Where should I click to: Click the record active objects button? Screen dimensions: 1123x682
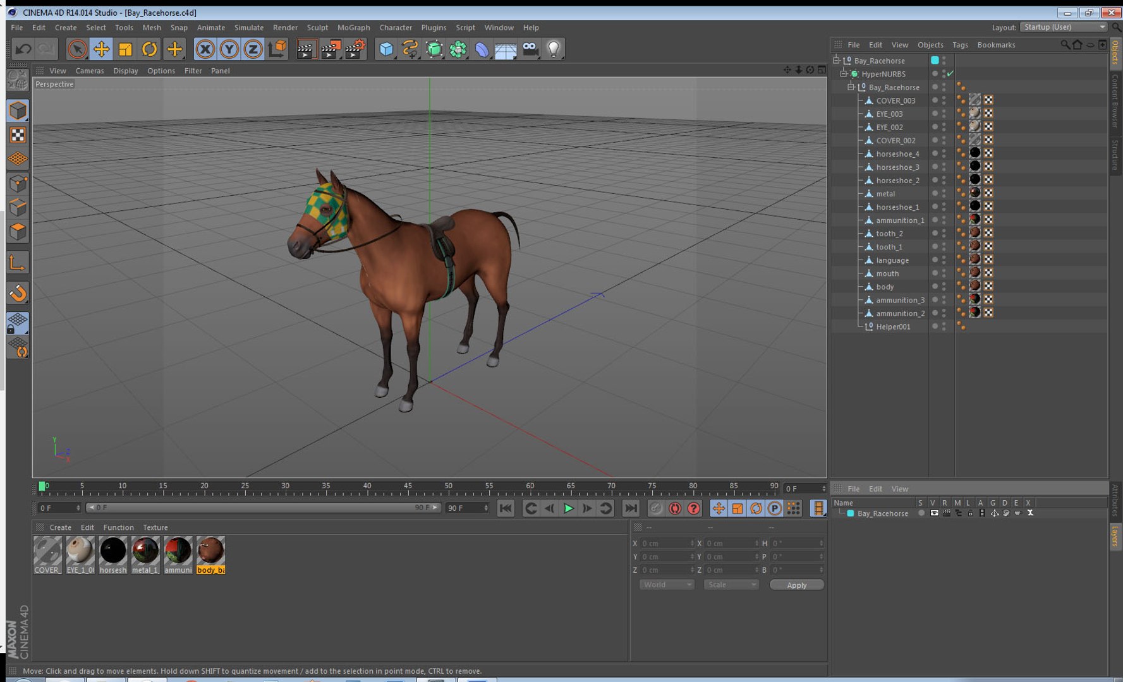pos(656,508)
